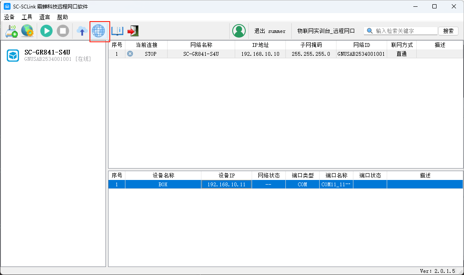Click the highlighted blue globe icon
This screenshot has width=464, height=275.
[98, 31]
